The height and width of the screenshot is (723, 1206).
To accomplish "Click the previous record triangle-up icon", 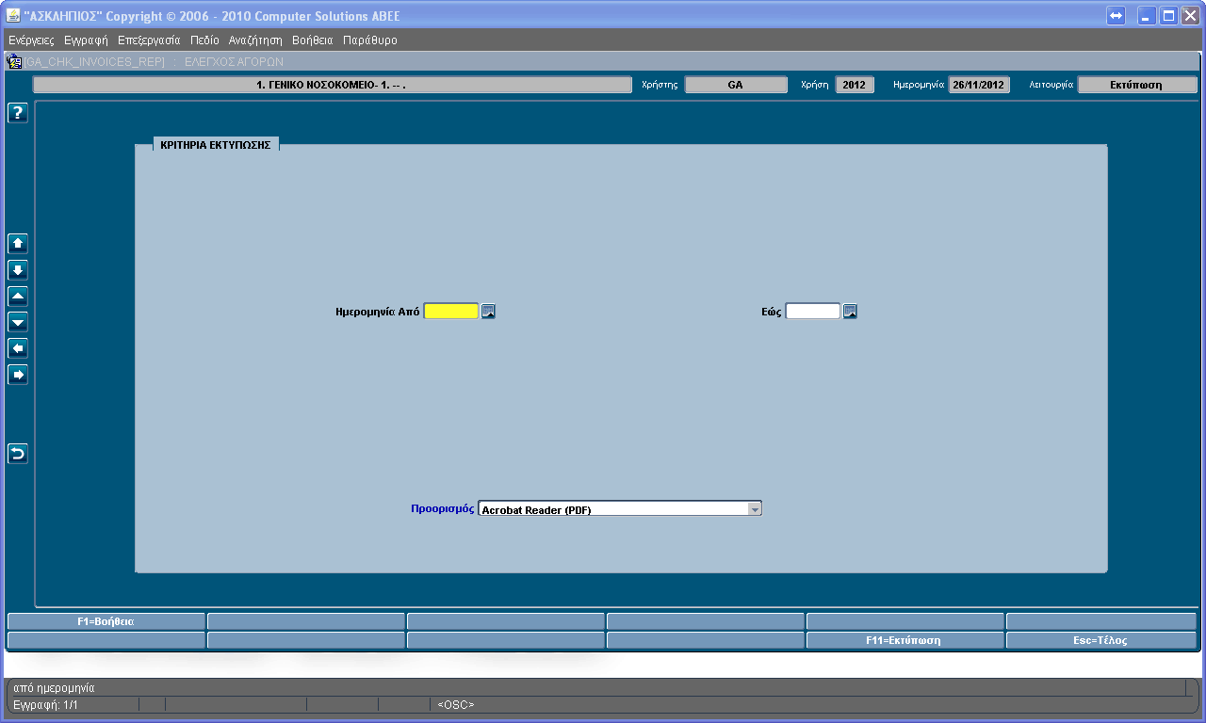I will (x=18, y=297).
